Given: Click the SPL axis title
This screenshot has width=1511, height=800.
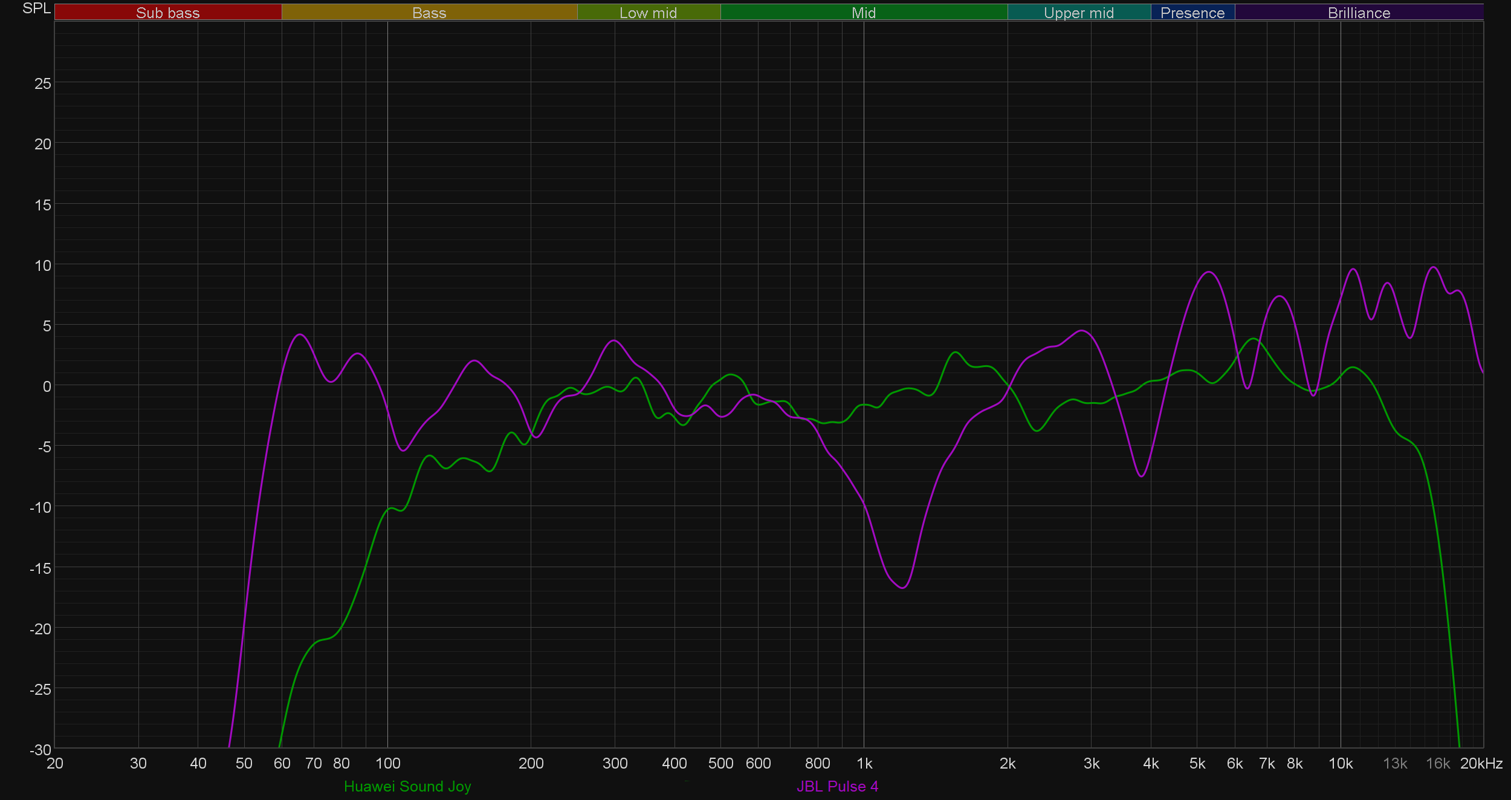Looking at the screenshot, I should 36,8.
